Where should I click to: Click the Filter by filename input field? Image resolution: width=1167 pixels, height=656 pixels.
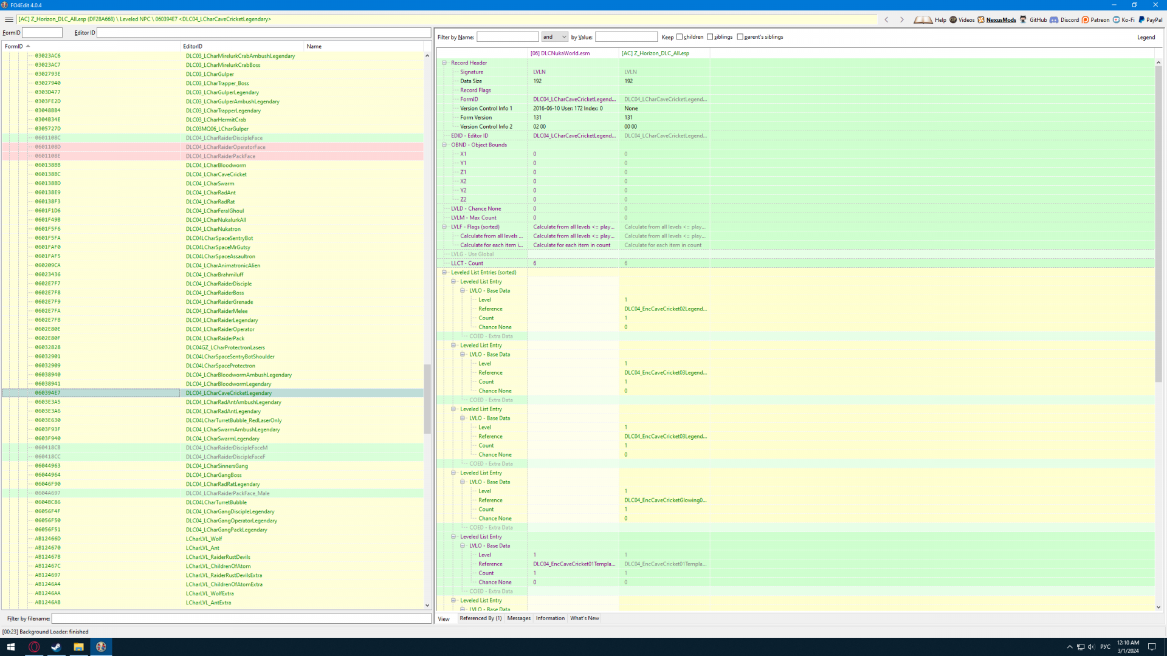(241, 618)
